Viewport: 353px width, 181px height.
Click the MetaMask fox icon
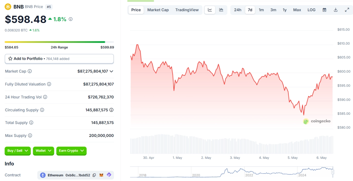click(102, 175)
